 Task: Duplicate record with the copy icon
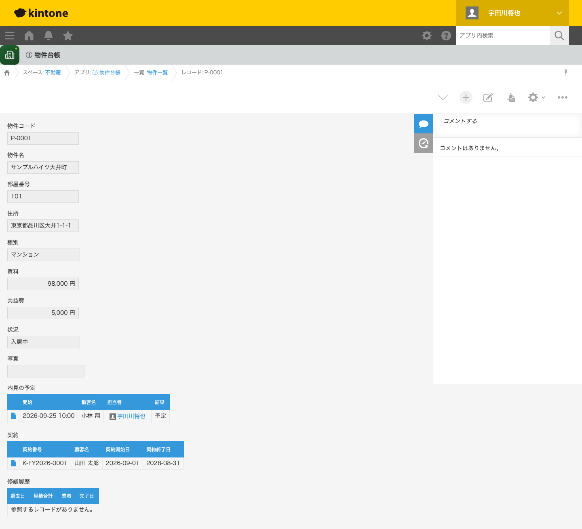(511, 97)
